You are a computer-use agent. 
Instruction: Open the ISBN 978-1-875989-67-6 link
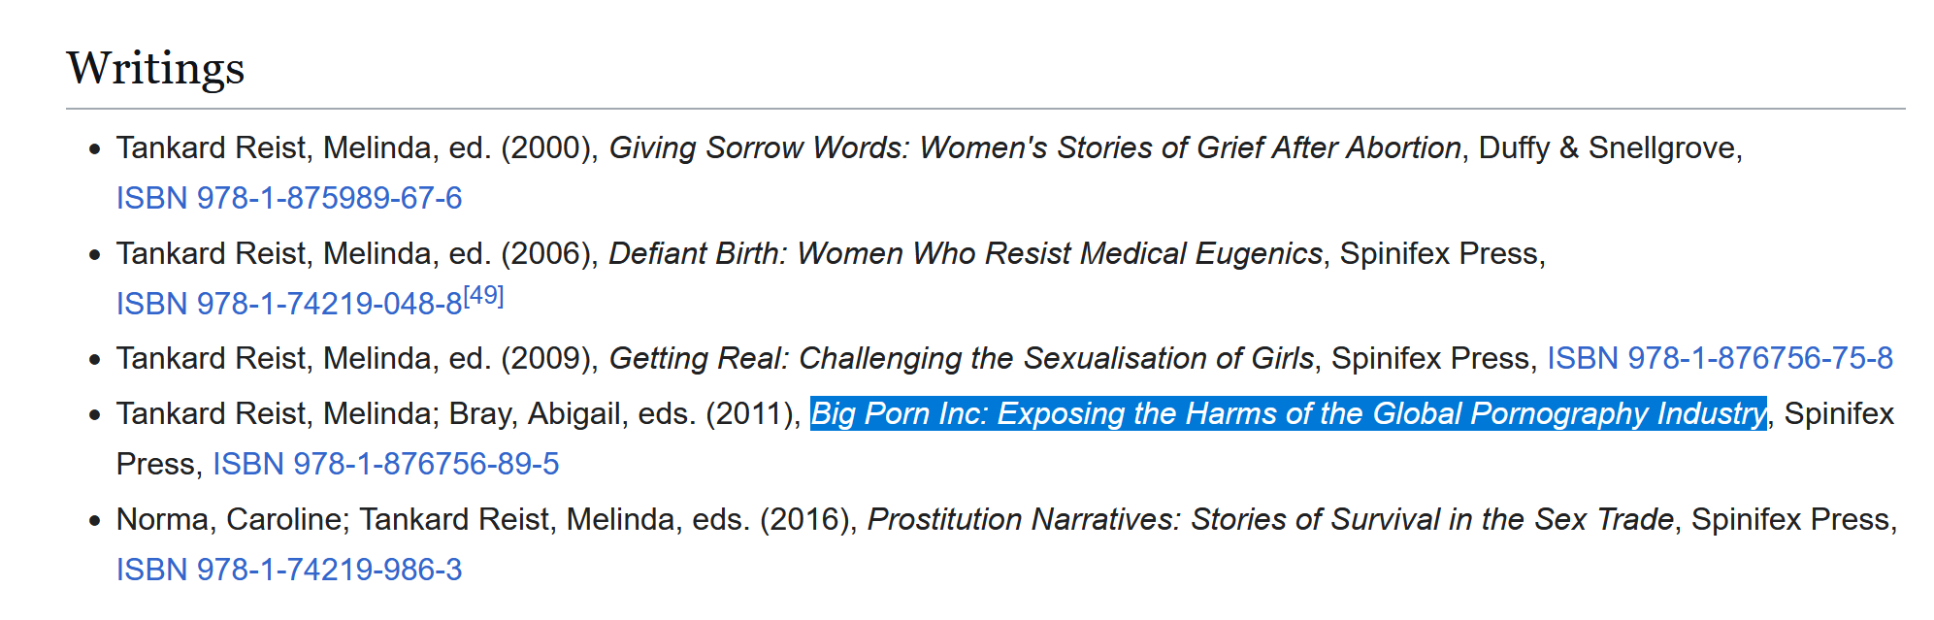click(x=288, y=198)
